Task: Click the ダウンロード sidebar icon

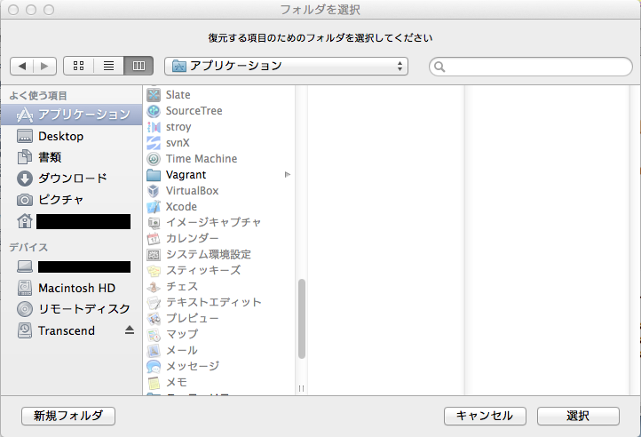Action: coord(25,179)
